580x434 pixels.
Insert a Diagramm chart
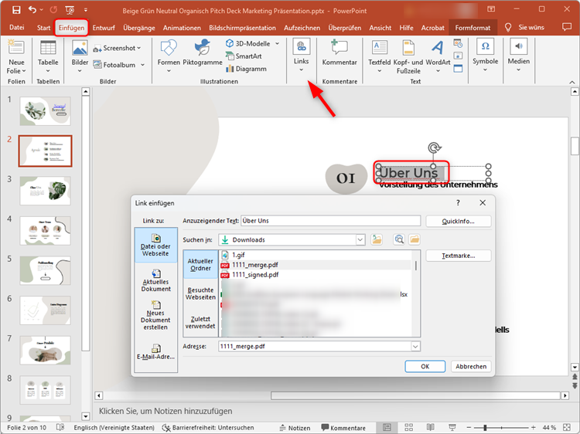pyautogui.click(x=246, y=69)
